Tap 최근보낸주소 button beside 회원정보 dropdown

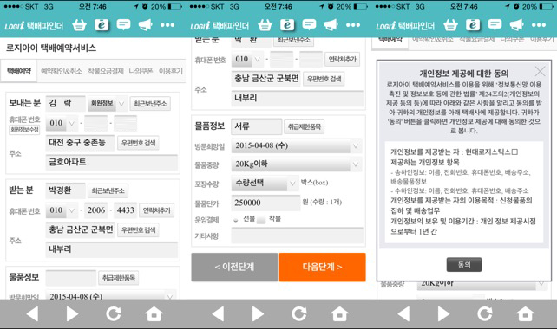150,104
